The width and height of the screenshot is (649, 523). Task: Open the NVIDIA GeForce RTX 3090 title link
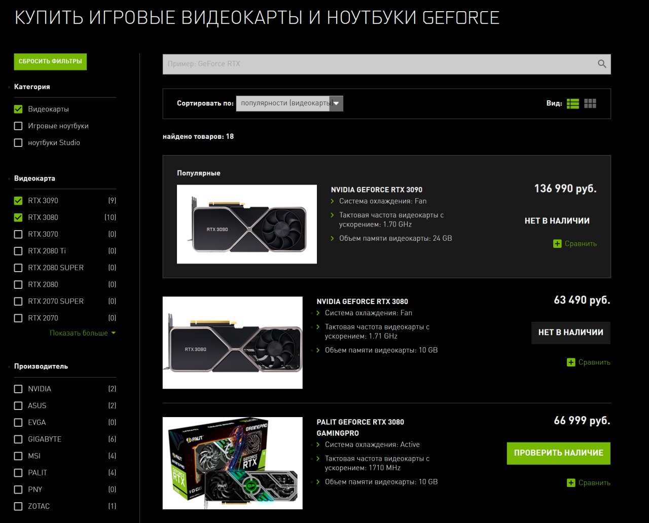[376, 190]
